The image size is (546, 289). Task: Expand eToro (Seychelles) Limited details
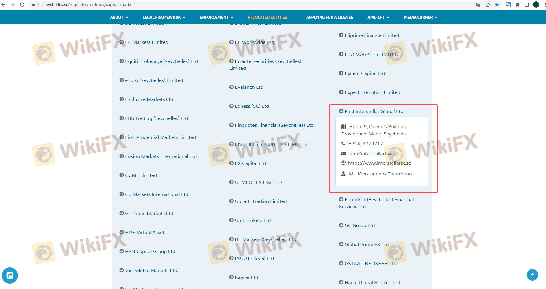pos(154,80)
